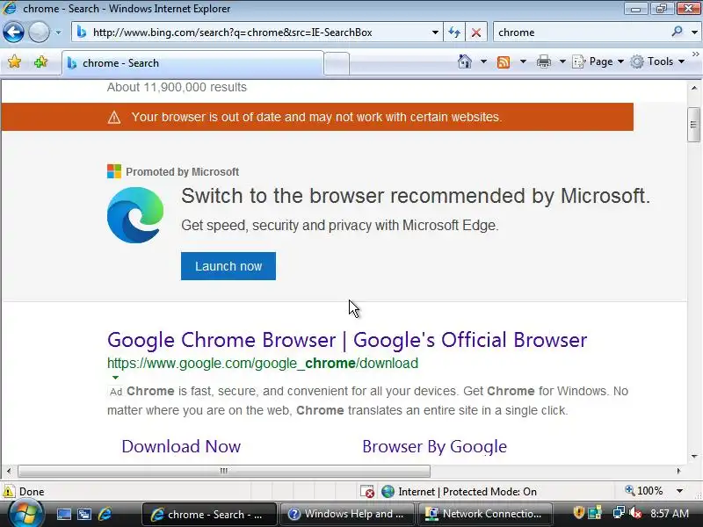
Task: Open the recent pages dropdown arrow
Action: [x=58, y=32]
